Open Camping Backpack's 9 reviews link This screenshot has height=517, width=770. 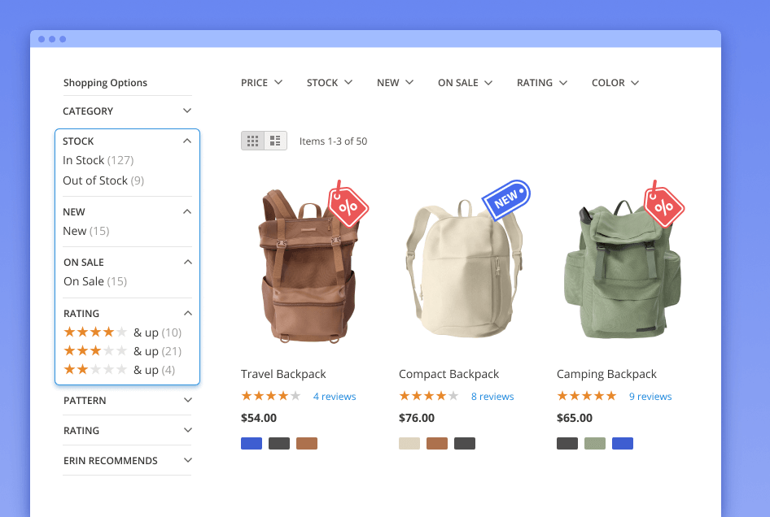(x=650, y=397)
